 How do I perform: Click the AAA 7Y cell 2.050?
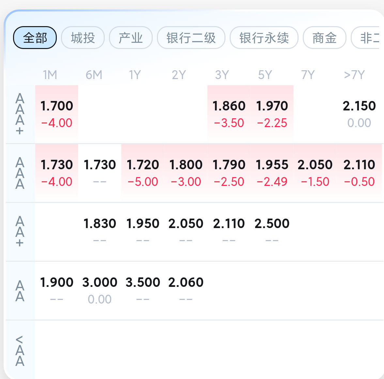coord(315,173)
